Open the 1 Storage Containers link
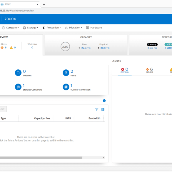The width and height of the screenshot is (172, 172). pos(24,86)
